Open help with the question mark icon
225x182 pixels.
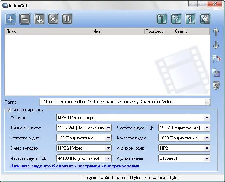tap(176, 19)
